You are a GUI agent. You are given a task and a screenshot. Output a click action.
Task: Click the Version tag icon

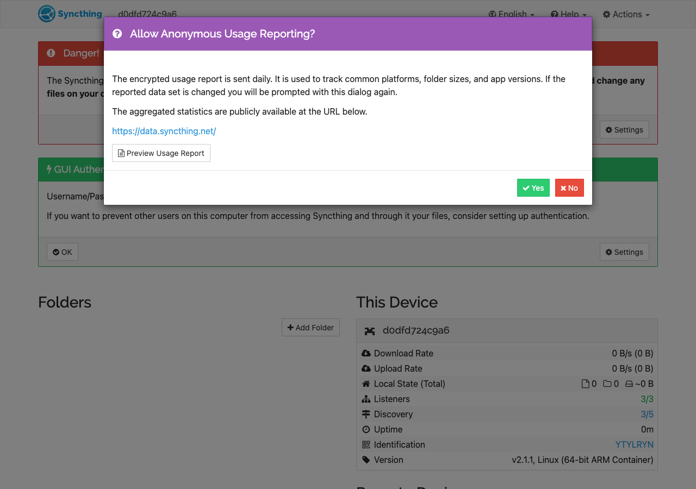tap(366, 460)
